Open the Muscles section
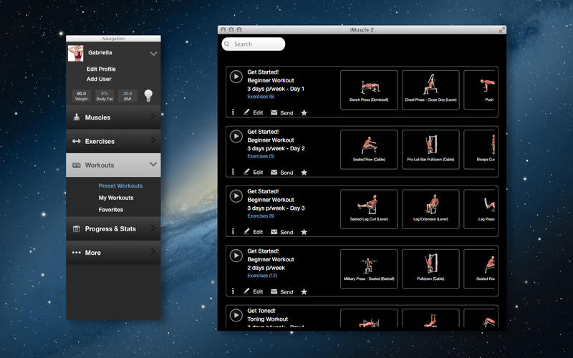This screenshot has height=358, width=573. (x=113, y=117)
